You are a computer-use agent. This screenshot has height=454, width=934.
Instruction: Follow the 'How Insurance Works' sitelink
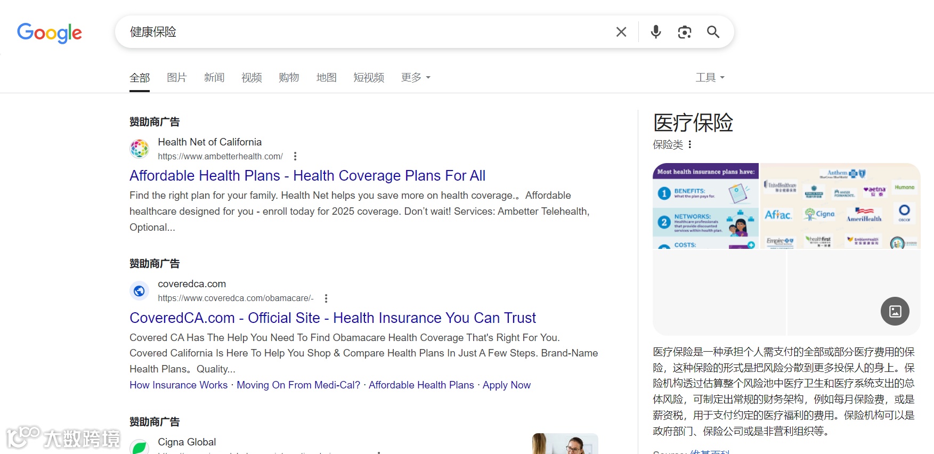point(178,385)
